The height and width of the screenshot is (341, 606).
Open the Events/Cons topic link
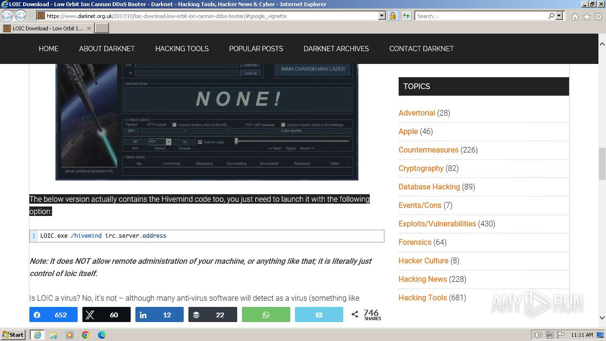point(420,205)
